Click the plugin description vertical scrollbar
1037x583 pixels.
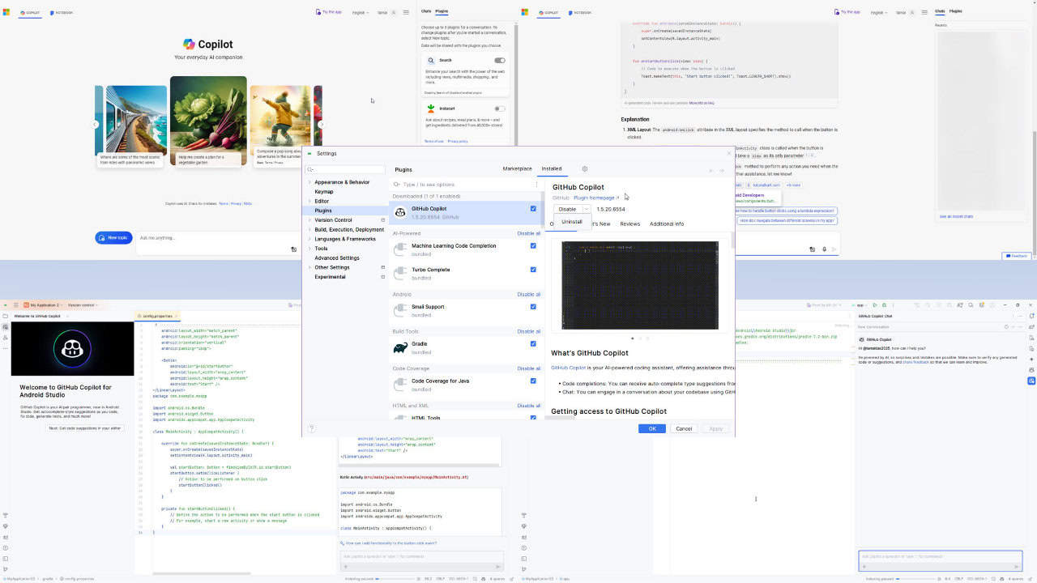click(x=733, y=240)
